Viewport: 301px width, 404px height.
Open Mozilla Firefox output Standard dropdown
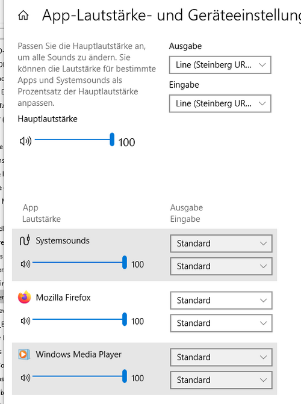click(221, 301)
